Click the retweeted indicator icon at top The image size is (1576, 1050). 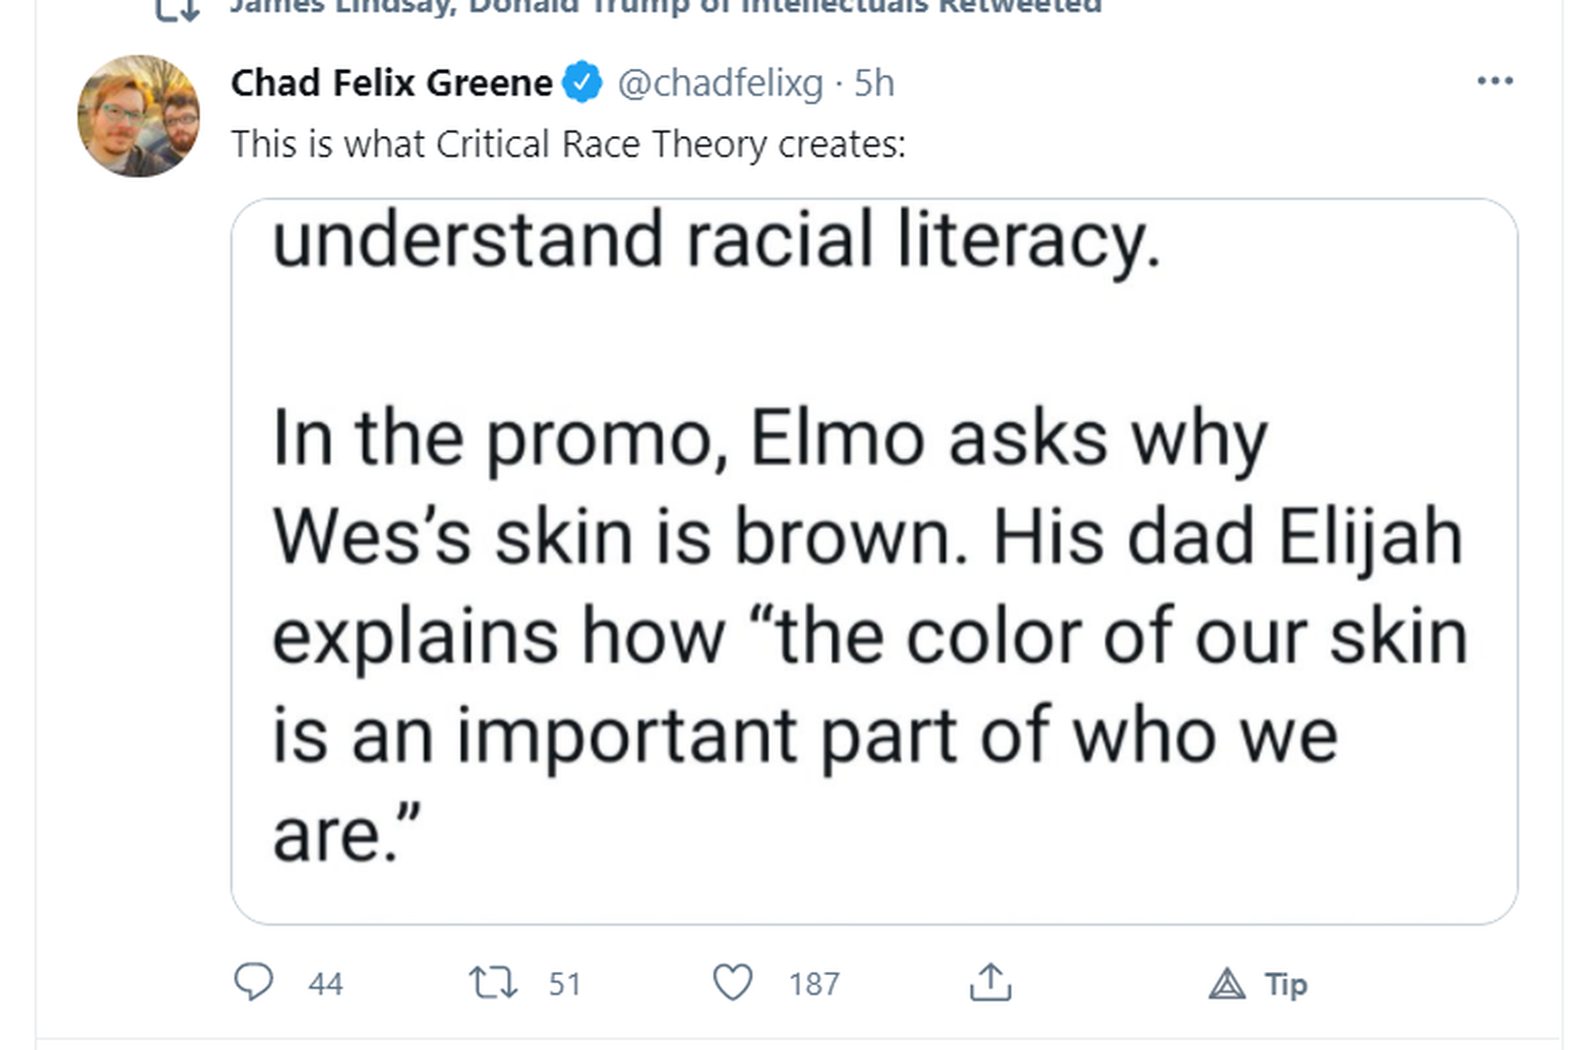[178, 10]
